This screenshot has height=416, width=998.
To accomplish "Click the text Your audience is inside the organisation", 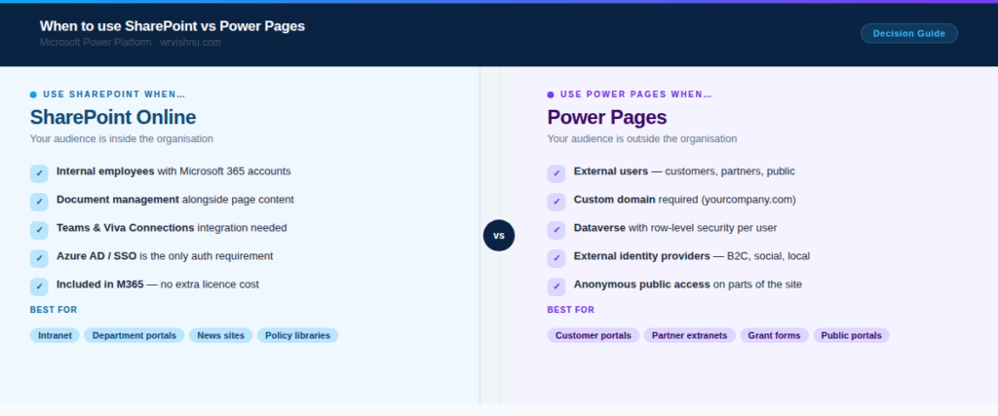I will [122, 138].
